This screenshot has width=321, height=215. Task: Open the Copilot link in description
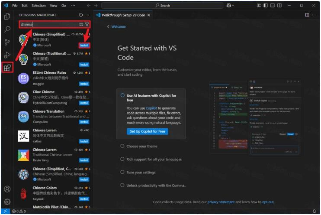pos(151,108)
